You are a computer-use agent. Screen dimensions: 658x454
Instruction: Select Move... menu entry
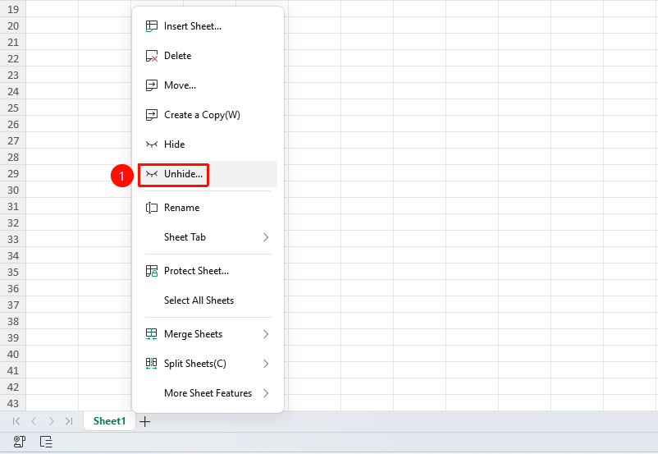pyautogui.click(x=208, y=85)
